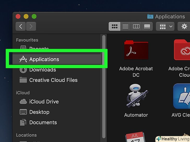Open Desktop in the sidebar

click(57, 112)
